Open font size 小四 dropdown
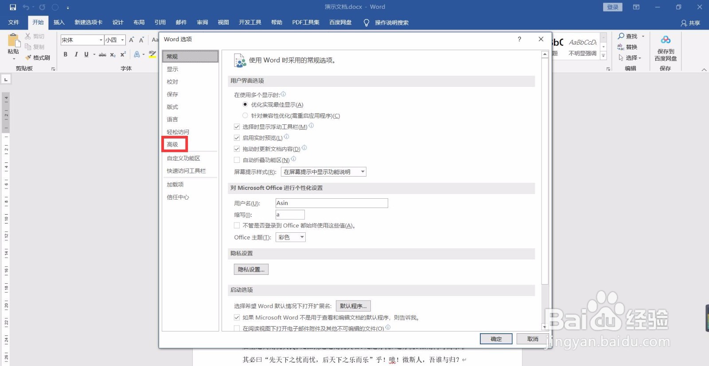The image size is (709, 366). coord(123,40)
